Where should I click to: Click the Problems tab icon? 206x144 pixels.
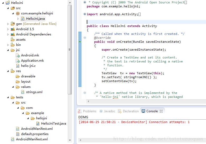80,111
